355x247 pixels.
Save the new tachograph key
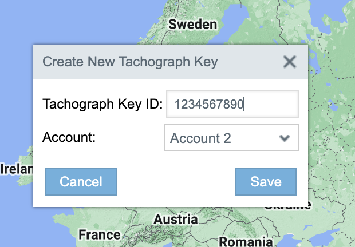click(266, 182)
